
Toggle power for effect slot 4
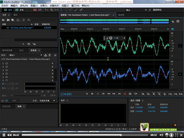(7, 74)
